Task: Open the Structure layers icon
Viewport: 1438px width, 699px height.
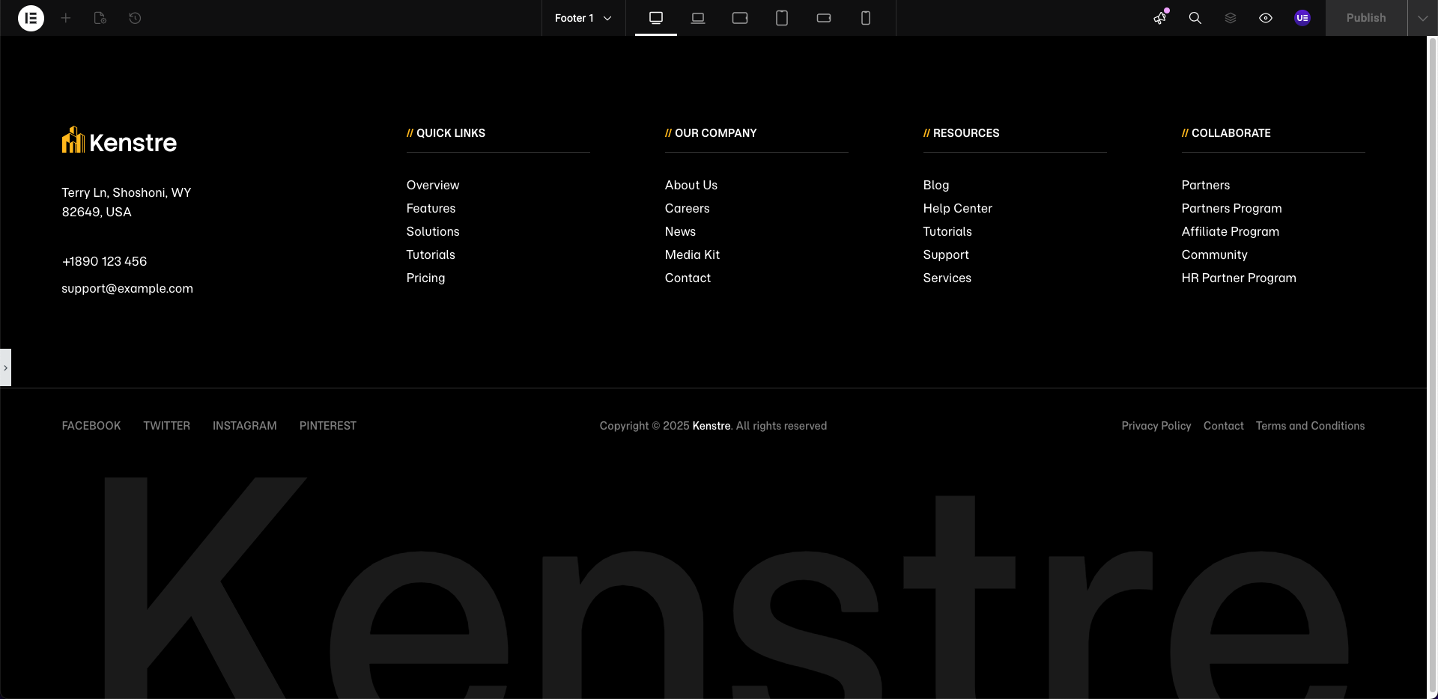Action: click(x=1231, y=18)
